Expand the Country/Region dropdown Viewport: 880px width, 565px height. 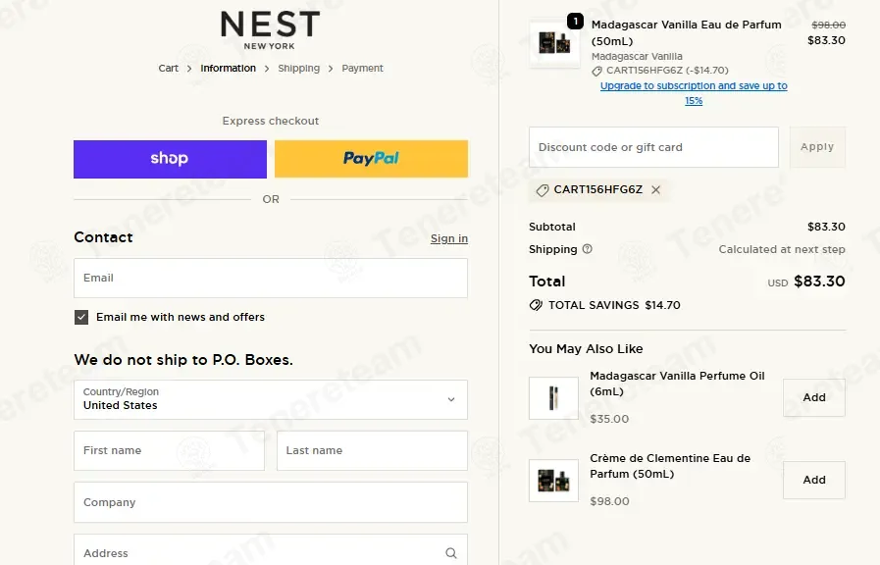pyautogui.click(x=271, y=399)
